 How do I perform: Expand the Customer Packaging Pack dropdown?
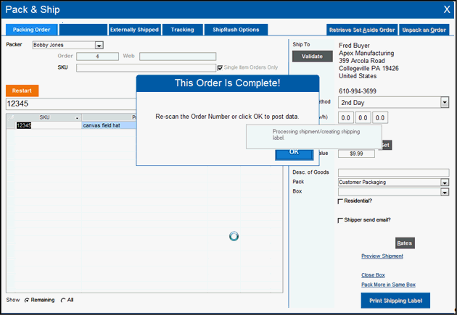[444, 182]
